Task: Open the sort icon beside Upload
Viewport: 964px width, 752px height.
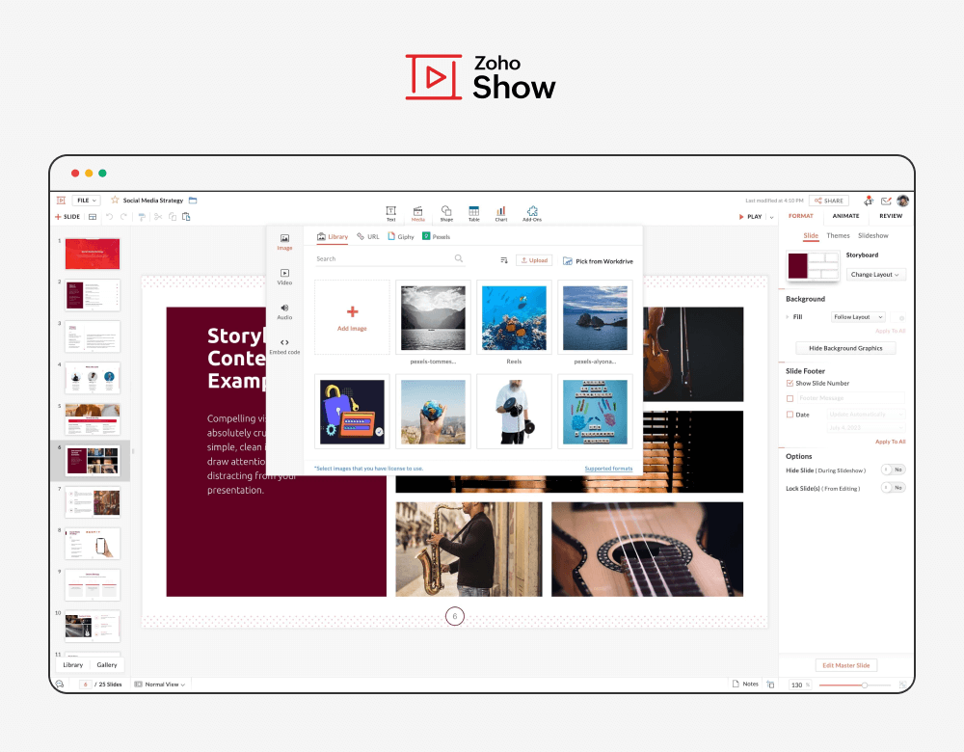Action: tap(504, 260)
